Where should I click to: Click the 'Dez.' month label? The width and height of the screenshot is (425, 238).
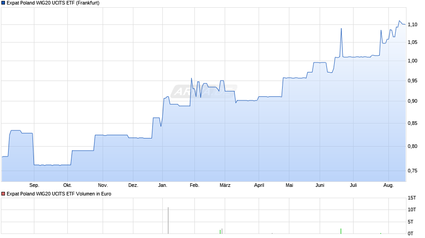133,186
